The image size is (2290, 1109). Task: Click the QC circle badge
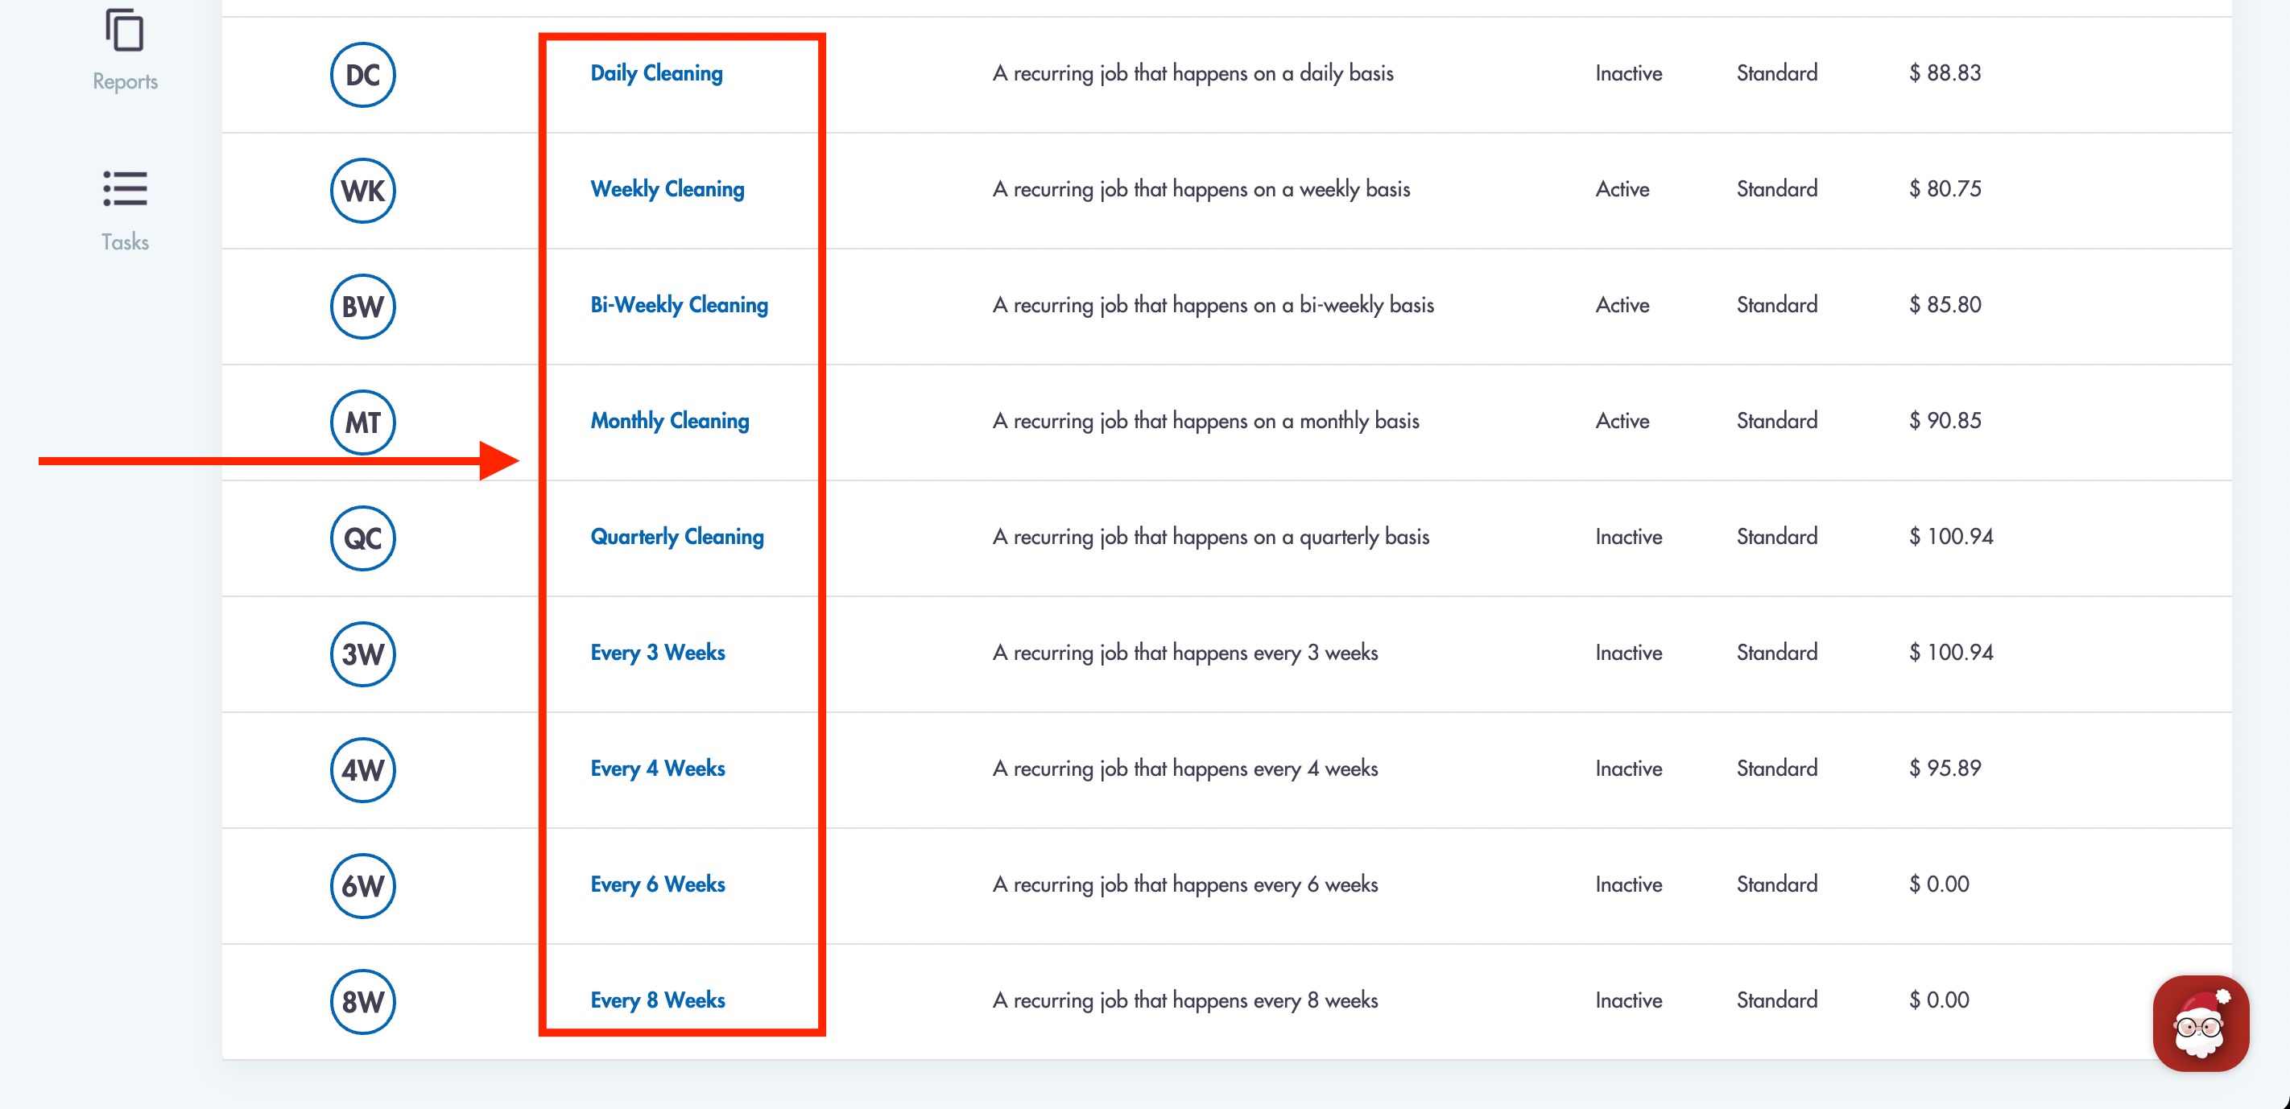coord(362,538)
